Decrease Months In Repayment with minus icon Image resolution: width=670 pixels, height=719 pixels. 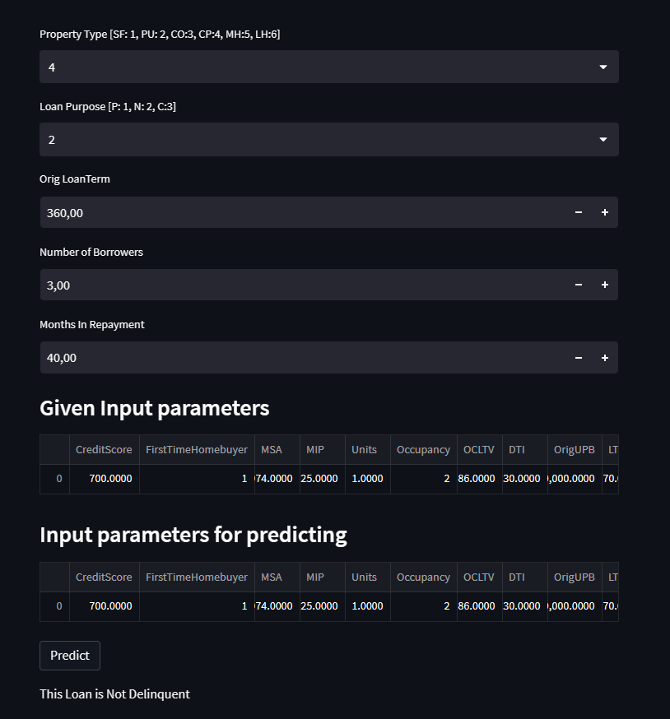[579, 357]
